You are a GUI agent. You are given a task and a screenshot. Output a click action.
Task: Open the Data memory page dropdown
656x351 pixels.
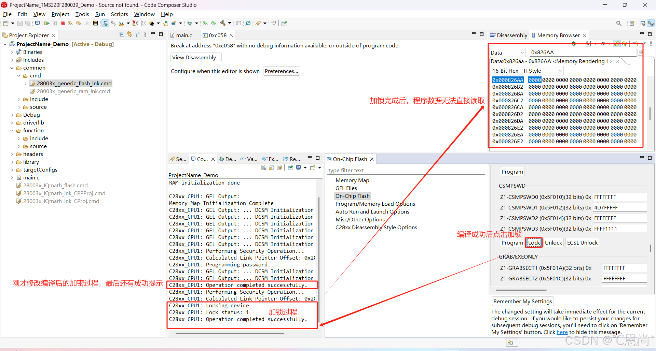point(507,53)
